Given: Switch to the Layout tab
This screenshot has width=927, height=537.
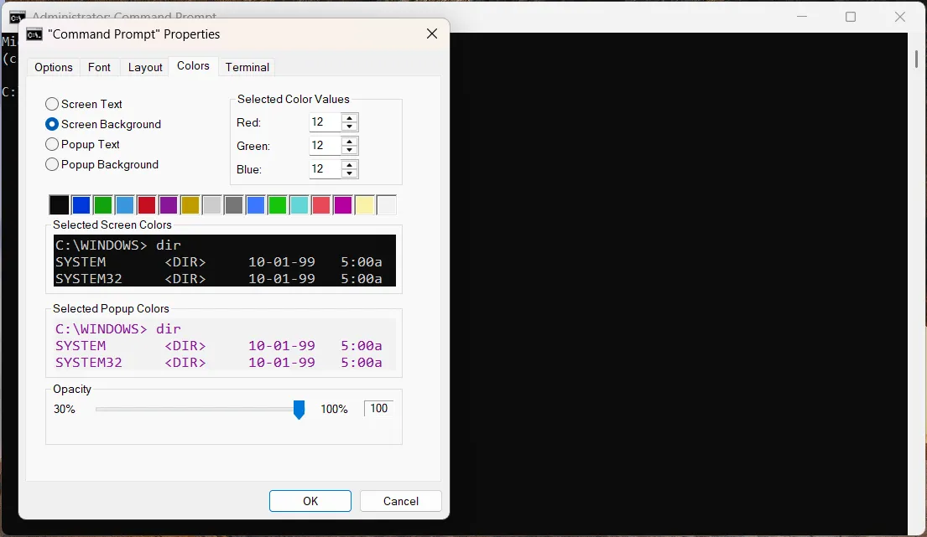Looking at the screenshot, I should pos(144,67).
